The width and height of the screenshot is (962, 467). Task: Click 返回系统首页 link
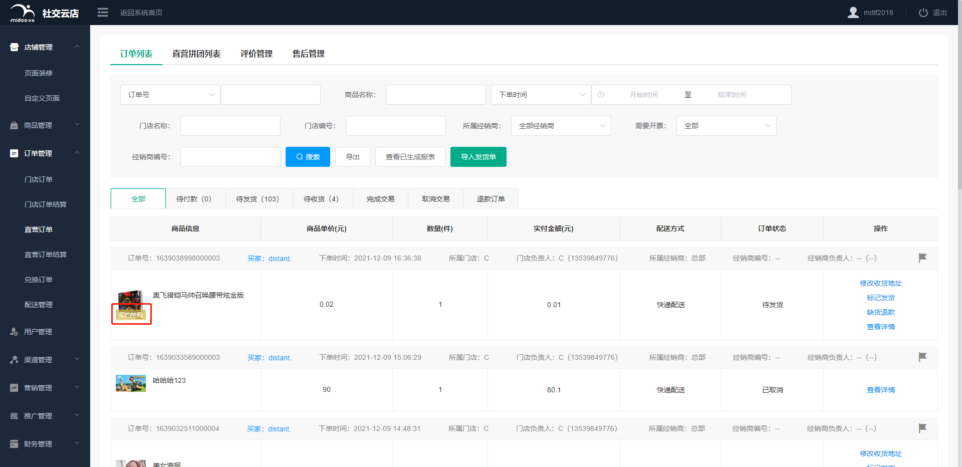[x=141, y=13]
